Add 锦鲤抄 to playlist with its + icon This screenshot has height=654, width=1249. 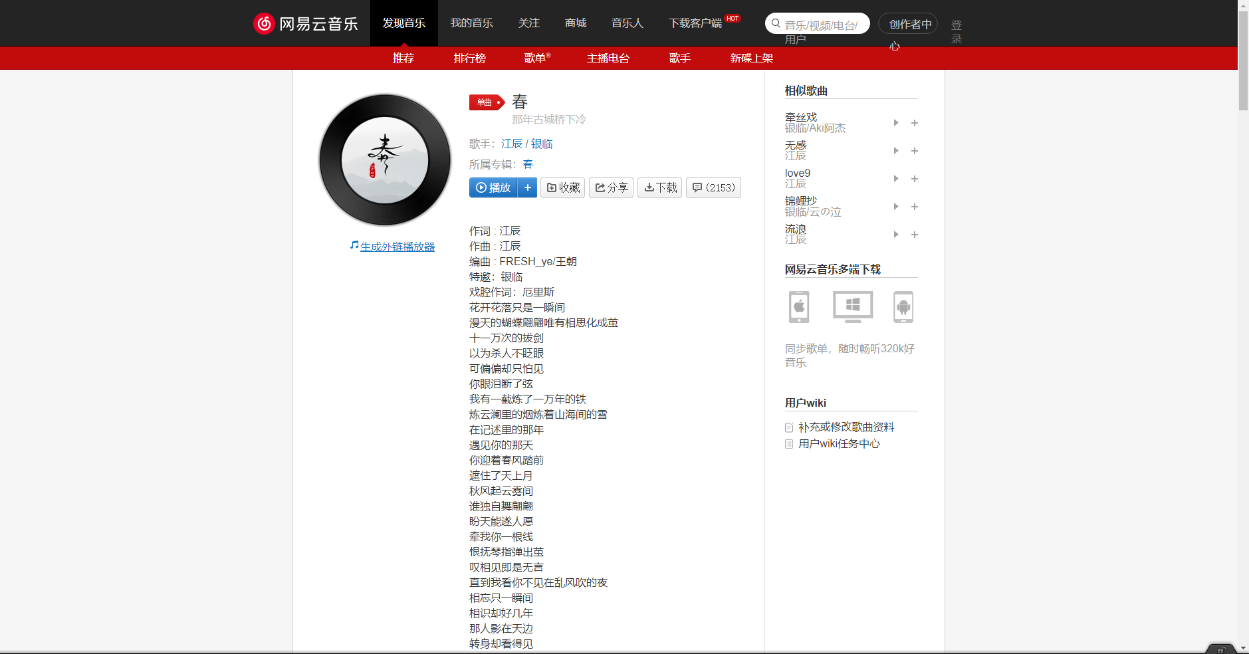tap(915, 207)
